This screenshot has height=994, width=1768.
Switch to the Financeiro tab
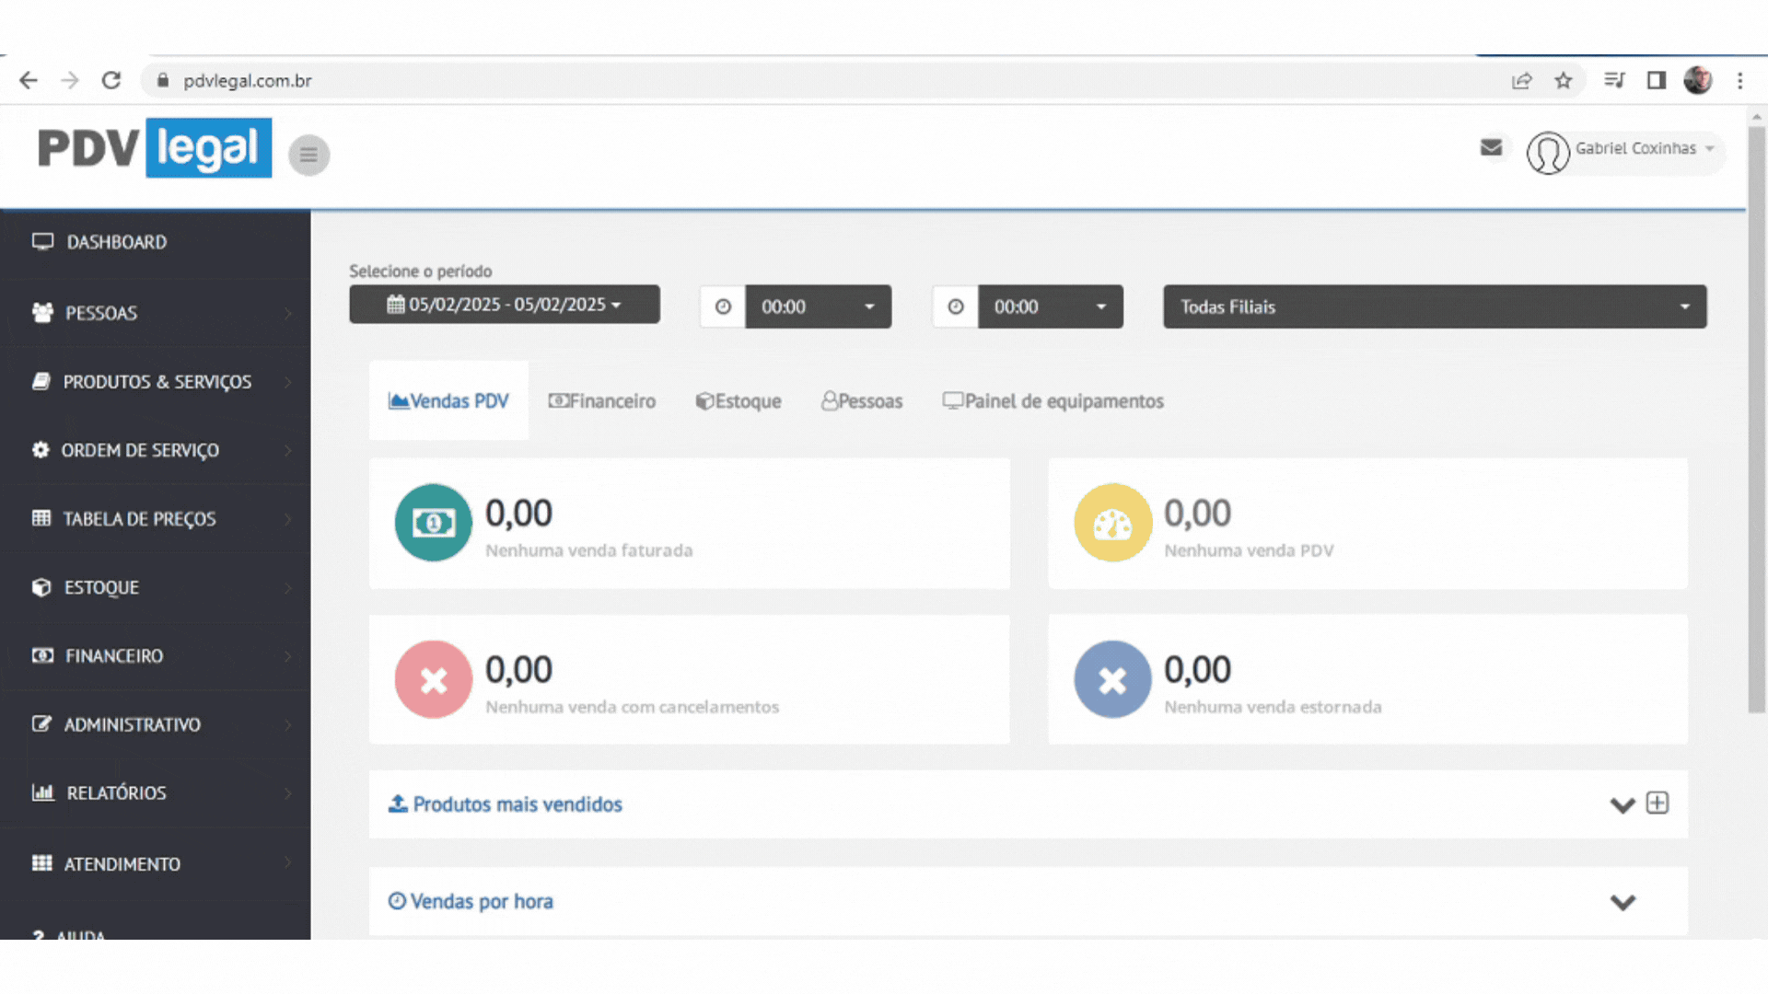[602, 401]
